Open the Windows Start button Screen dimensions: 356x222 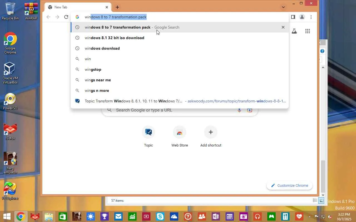pos(7,216)
